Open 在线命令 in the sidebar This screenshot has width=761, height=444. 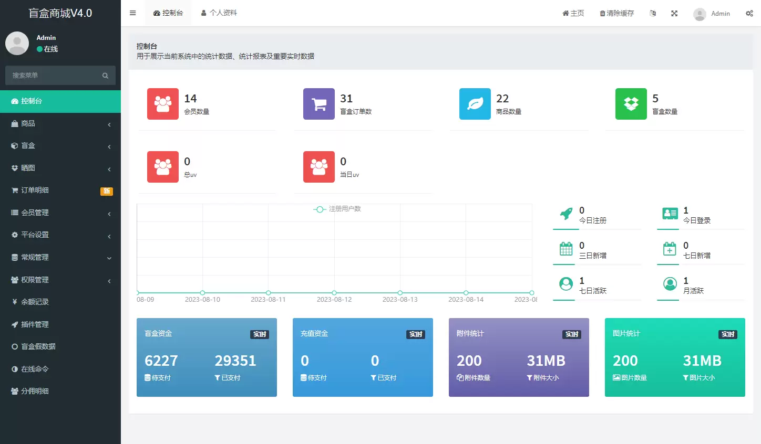[60, 369]
